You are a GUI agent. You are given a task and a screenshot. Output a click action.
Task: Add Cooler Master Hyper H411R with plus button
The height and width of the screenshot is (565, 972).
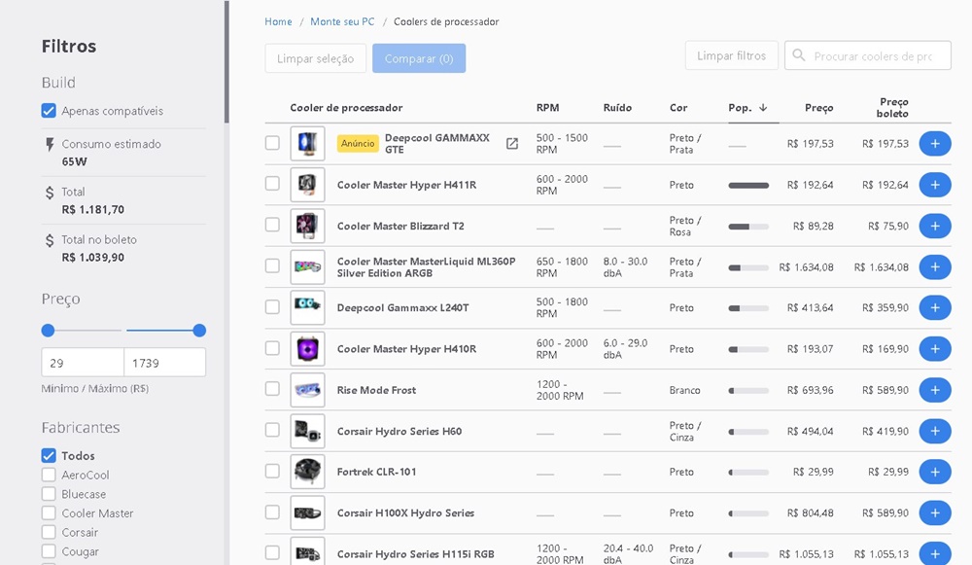pos(935,185)
